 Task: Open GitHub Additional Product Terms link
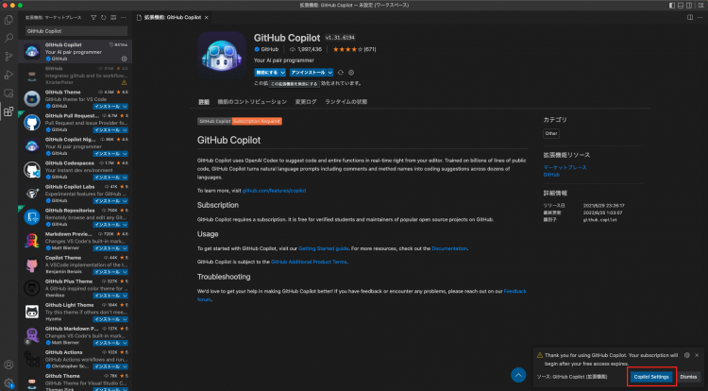309,262
